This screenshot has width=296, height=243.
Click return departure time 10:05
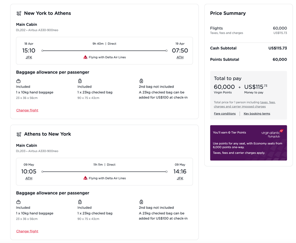pyautogui.click(x=29, y=172)
